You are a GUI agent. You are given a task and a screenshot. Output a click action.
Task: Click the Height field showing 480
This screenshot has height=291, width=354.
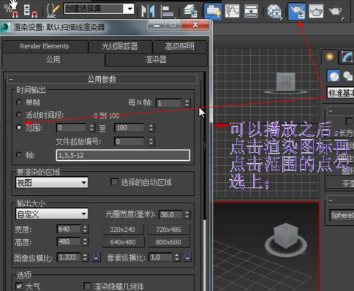coord(69,242)
